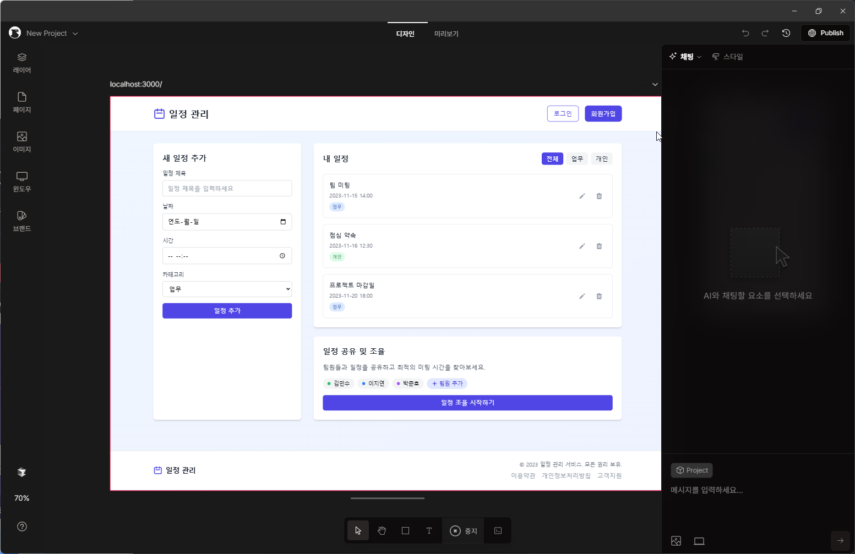855x554 pixels.
Task: Open the 개인정보처리방침 footer link
Action: [x=566, y=476]
